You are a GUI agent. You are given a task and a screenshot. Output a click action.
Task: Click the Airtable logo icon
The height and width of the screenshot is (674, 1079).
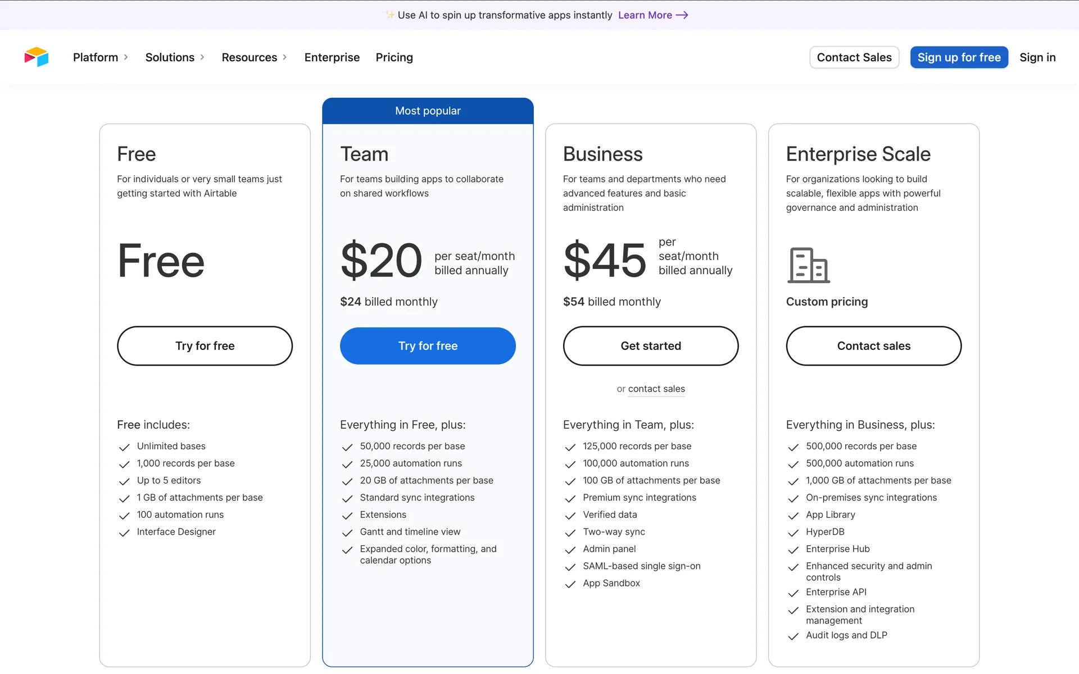(x=37, y=57)
